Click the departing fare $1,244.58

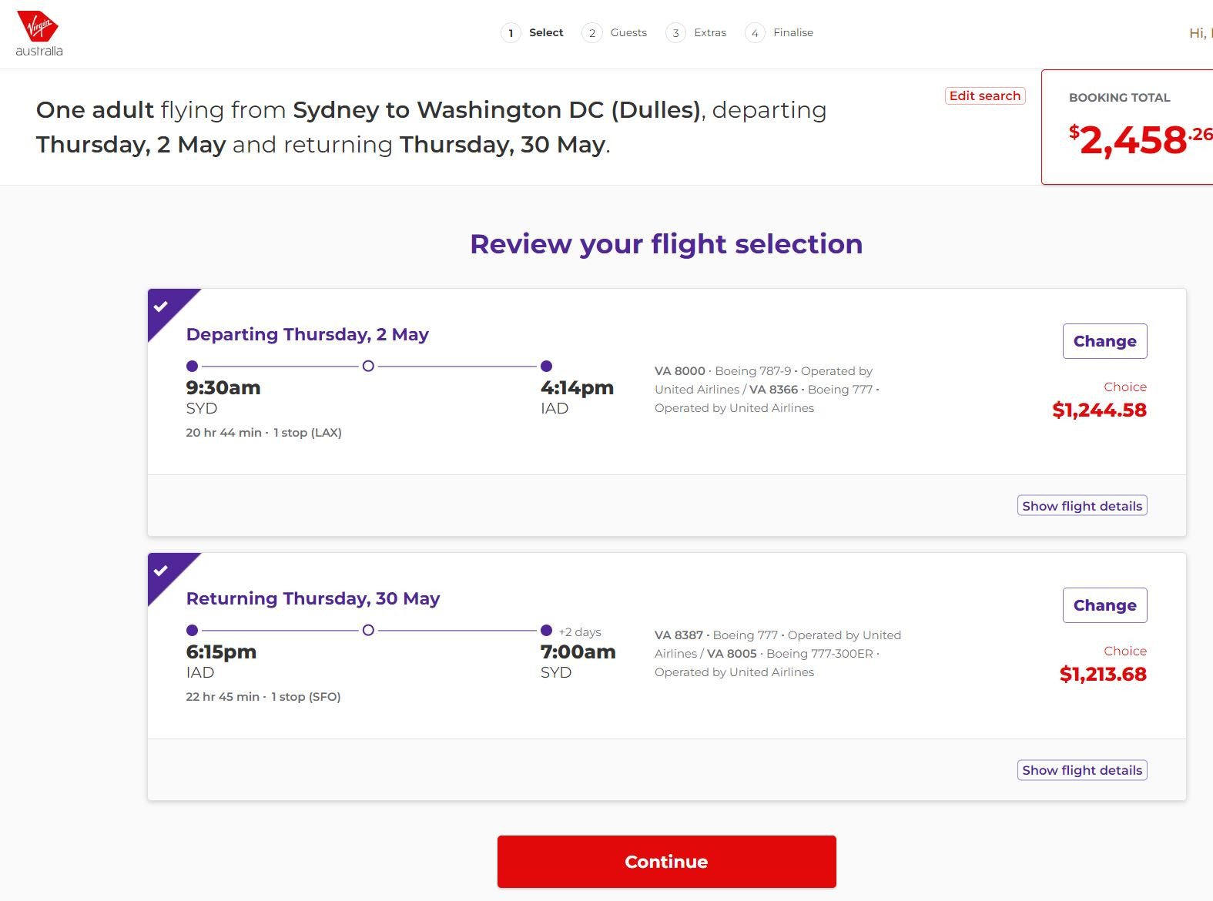pyautogui.click(x=1099, y=410)
